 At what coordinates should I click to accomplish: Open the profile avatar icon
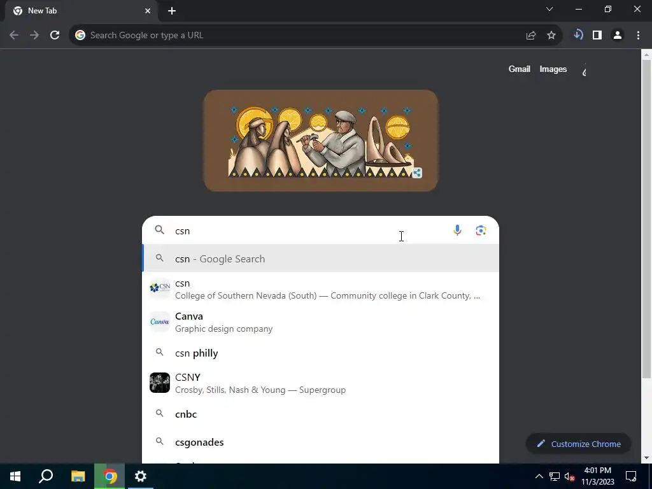click(618, 36)
